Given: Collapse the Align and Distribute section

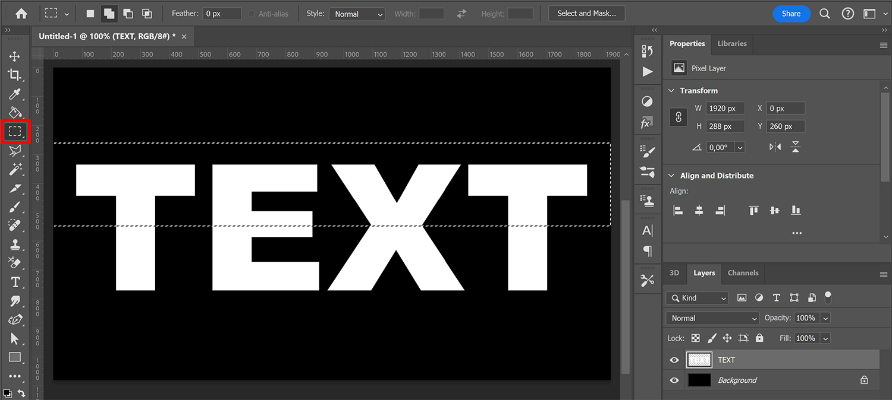Looking at the screenshot, I should coord(672,176).
